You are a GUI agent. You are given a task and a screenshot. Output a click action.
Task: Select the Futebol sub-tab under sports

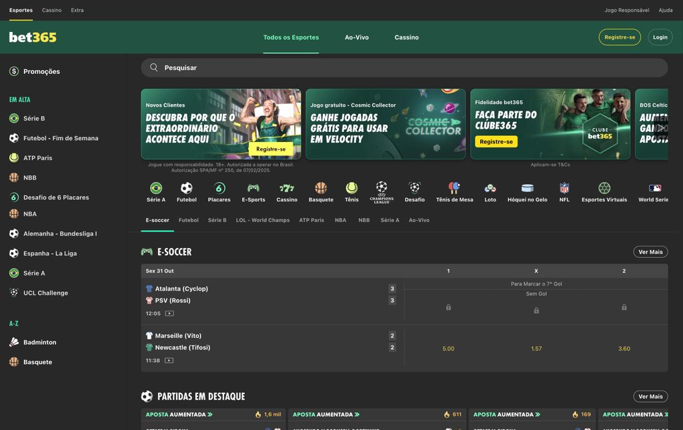[x=189, y=219]
